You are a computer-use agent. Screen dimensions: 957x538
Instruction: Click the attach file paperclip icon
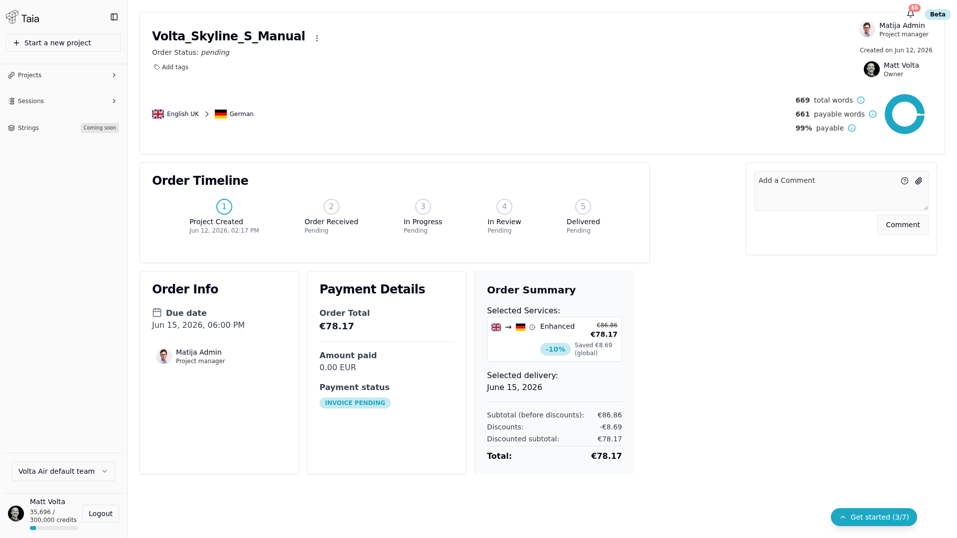coord(919,181)
